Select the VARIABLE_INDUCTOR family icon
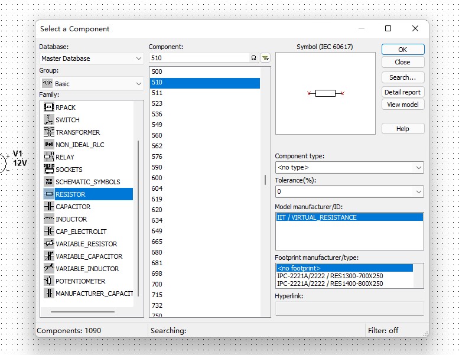Viewport: 459px width, 355px height. [x=48, y=268]
